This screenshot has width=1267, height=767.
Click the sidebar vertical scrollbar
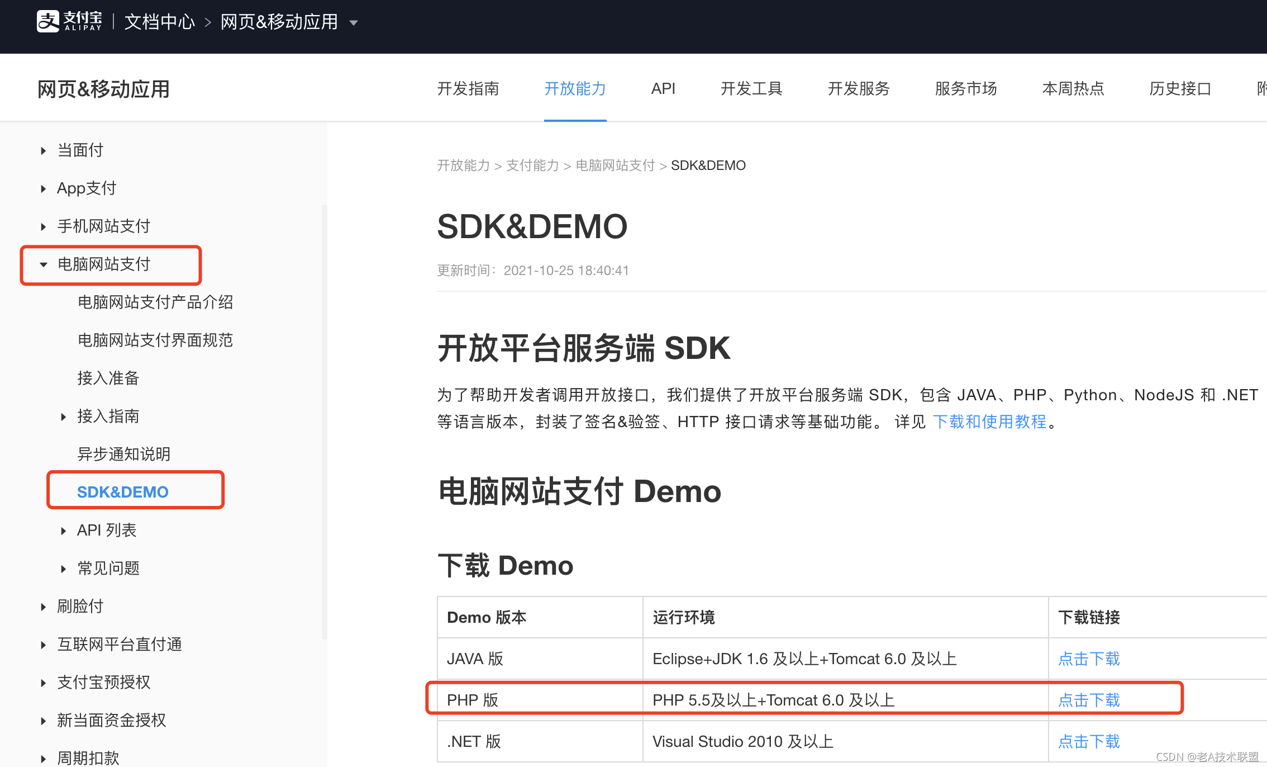[x=324, y=422]
